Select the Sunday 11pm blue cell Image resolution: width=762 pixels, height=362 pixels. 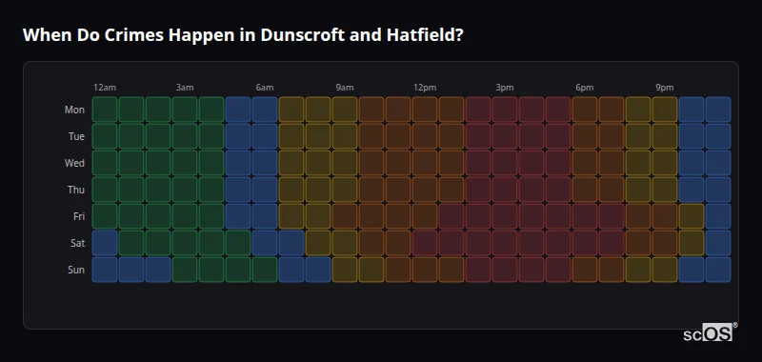(718, 270)
